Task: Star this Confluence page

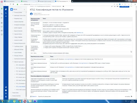Action: point(115,6)
